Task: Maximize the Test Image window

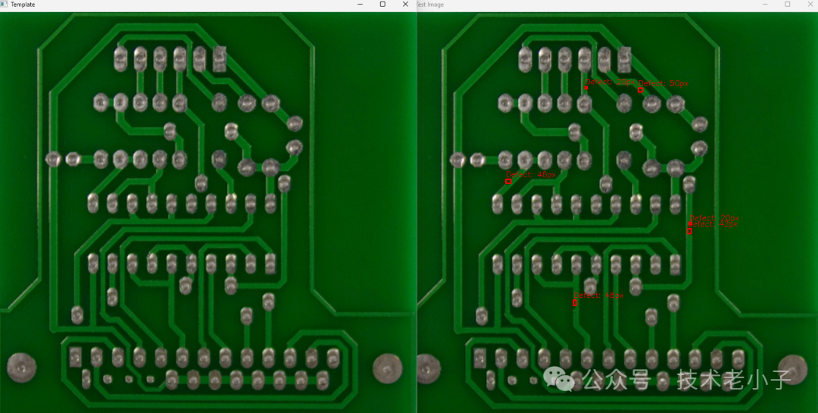Action: click(787, 5)
